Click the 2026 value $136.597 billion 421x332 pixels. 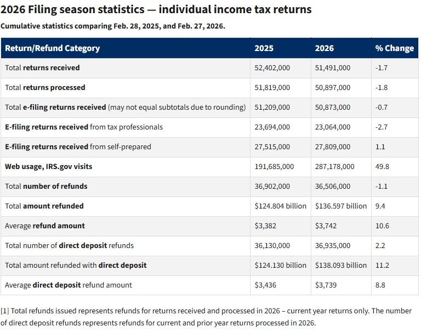pos(340,206)
